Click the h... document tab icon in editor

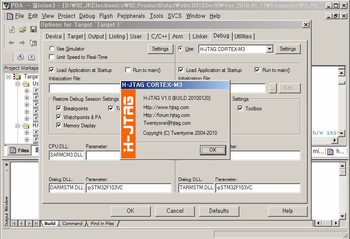(330, 152)
